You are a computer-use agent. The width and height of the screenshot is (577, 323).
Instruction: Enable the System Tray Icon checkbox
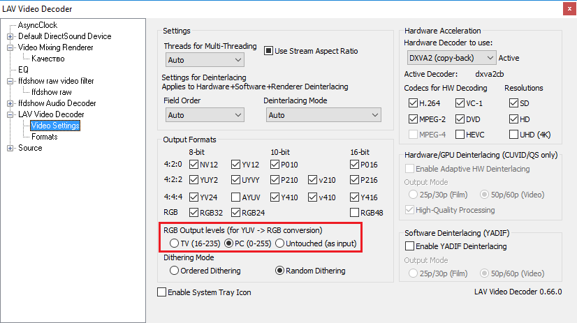tap(162, 292)
